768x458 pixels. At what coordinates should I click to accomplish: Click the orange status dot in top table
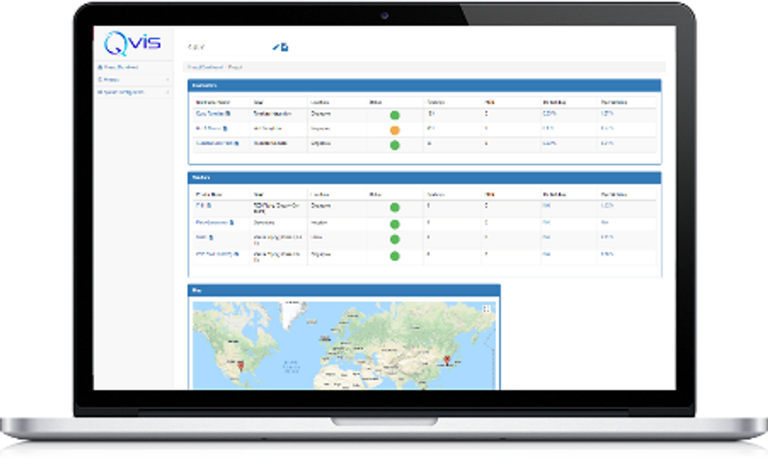click(395, 130)
